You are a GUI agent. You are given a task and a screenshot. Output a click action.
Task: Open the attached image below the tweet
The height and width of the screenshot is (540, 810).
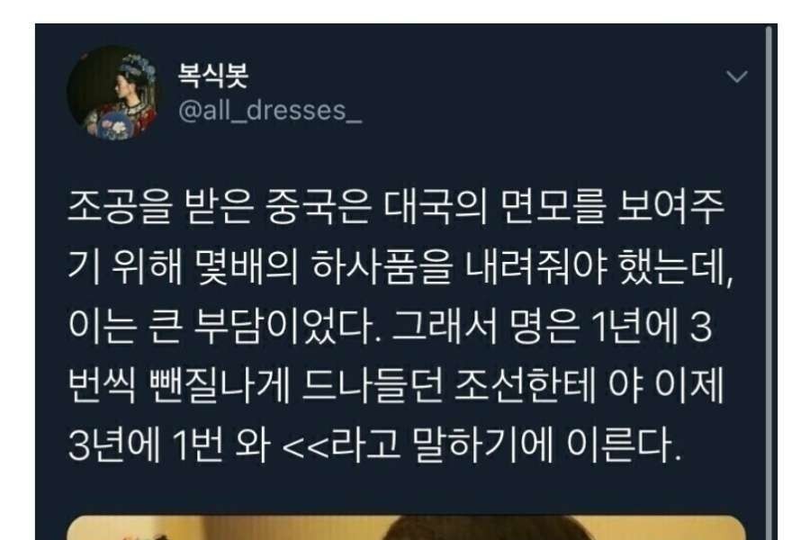pyautogui.click(x=406, y=527)
